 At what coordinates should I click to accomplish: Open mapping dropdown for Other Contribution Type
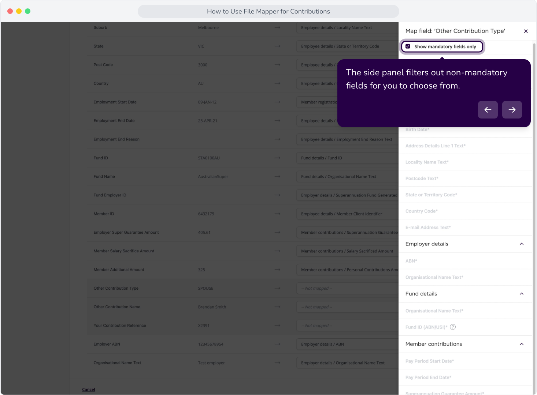347,288
